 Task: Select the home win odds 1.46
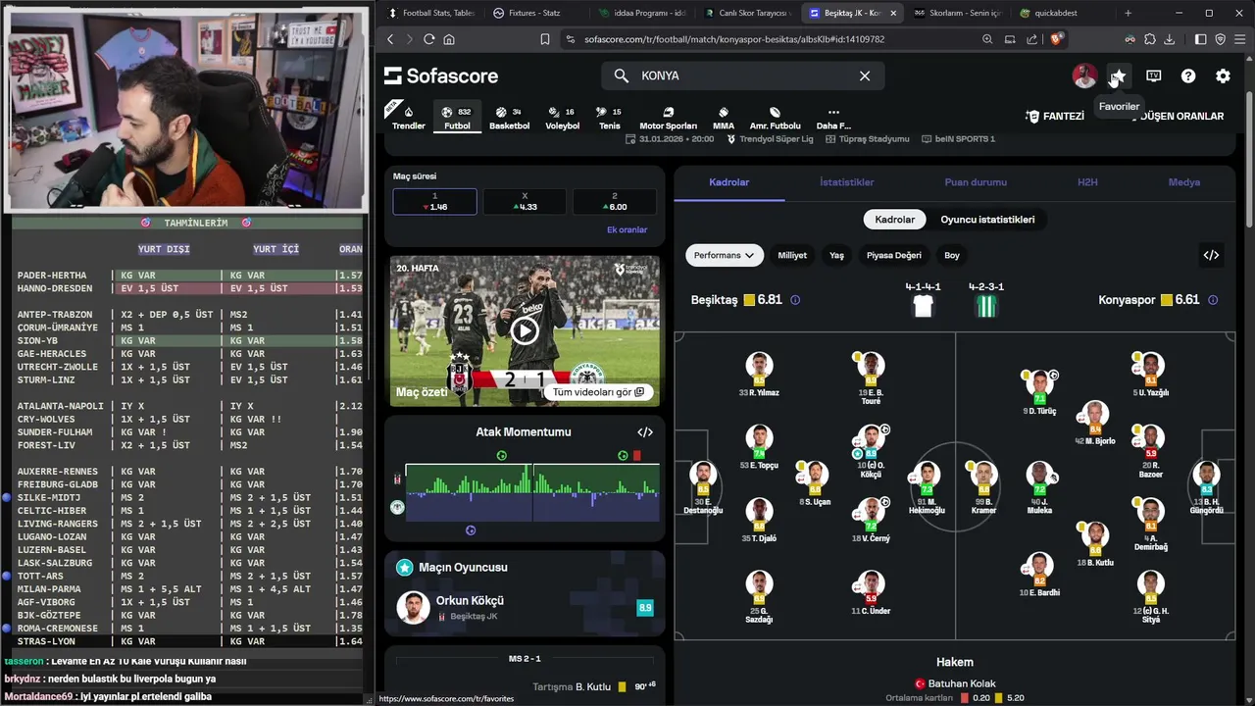click(x=434, y=201)
